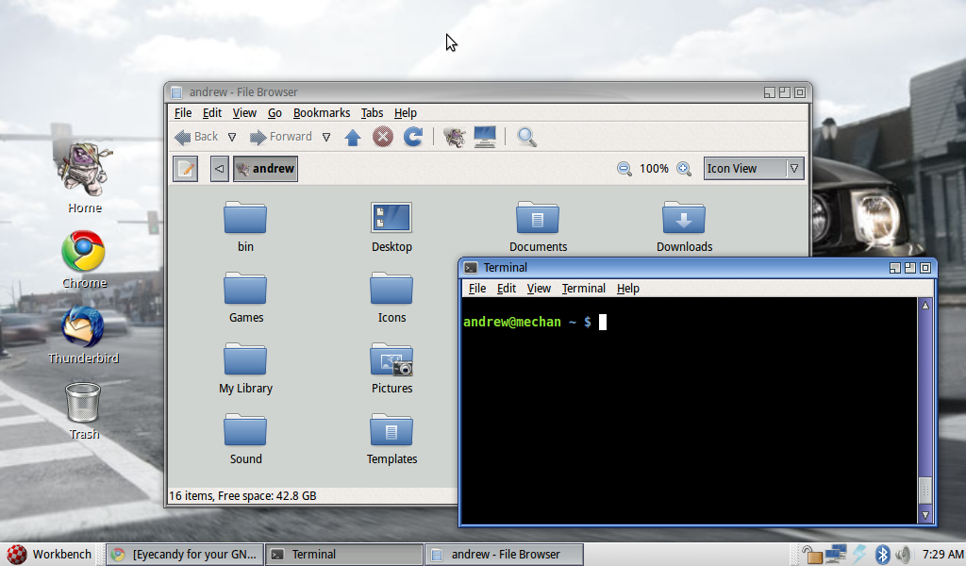Click in the Terminal command prompt area

[690, 410]
